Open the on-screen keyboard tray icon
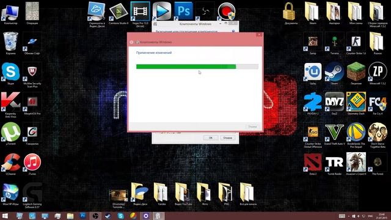Image resolution: width=391 pixels, height=220 pixels. point(342,216)
